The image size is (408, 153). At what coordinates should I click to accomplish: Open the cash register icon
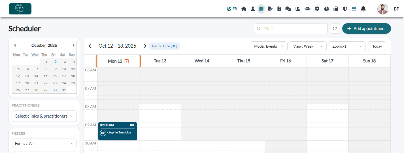click(336, 9)
